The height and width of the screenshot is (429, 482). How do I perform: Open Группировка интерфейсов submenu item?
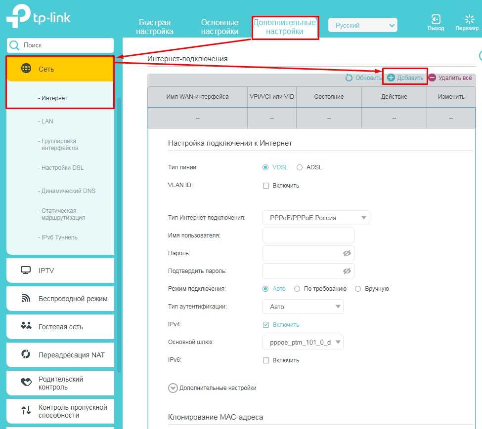coord(60,145)
